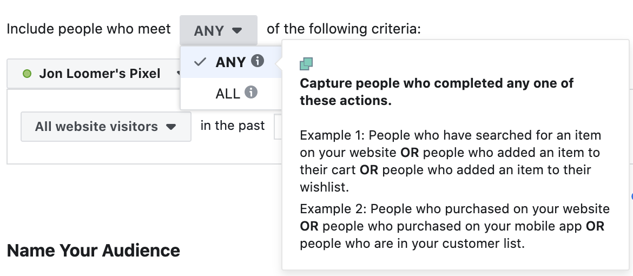Click the 'Capture people who completed' tooltip heading
This screenshot has width=633, height=276.
[437, 92]
